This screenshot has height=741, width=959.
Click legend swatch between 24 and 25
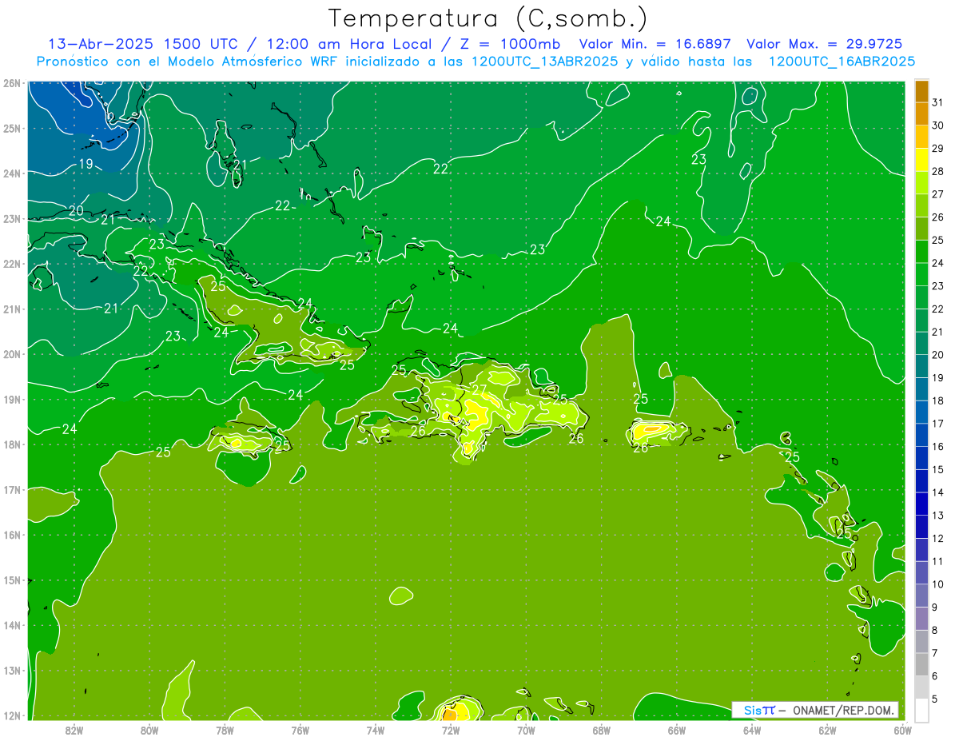click(x=921, y=251)
